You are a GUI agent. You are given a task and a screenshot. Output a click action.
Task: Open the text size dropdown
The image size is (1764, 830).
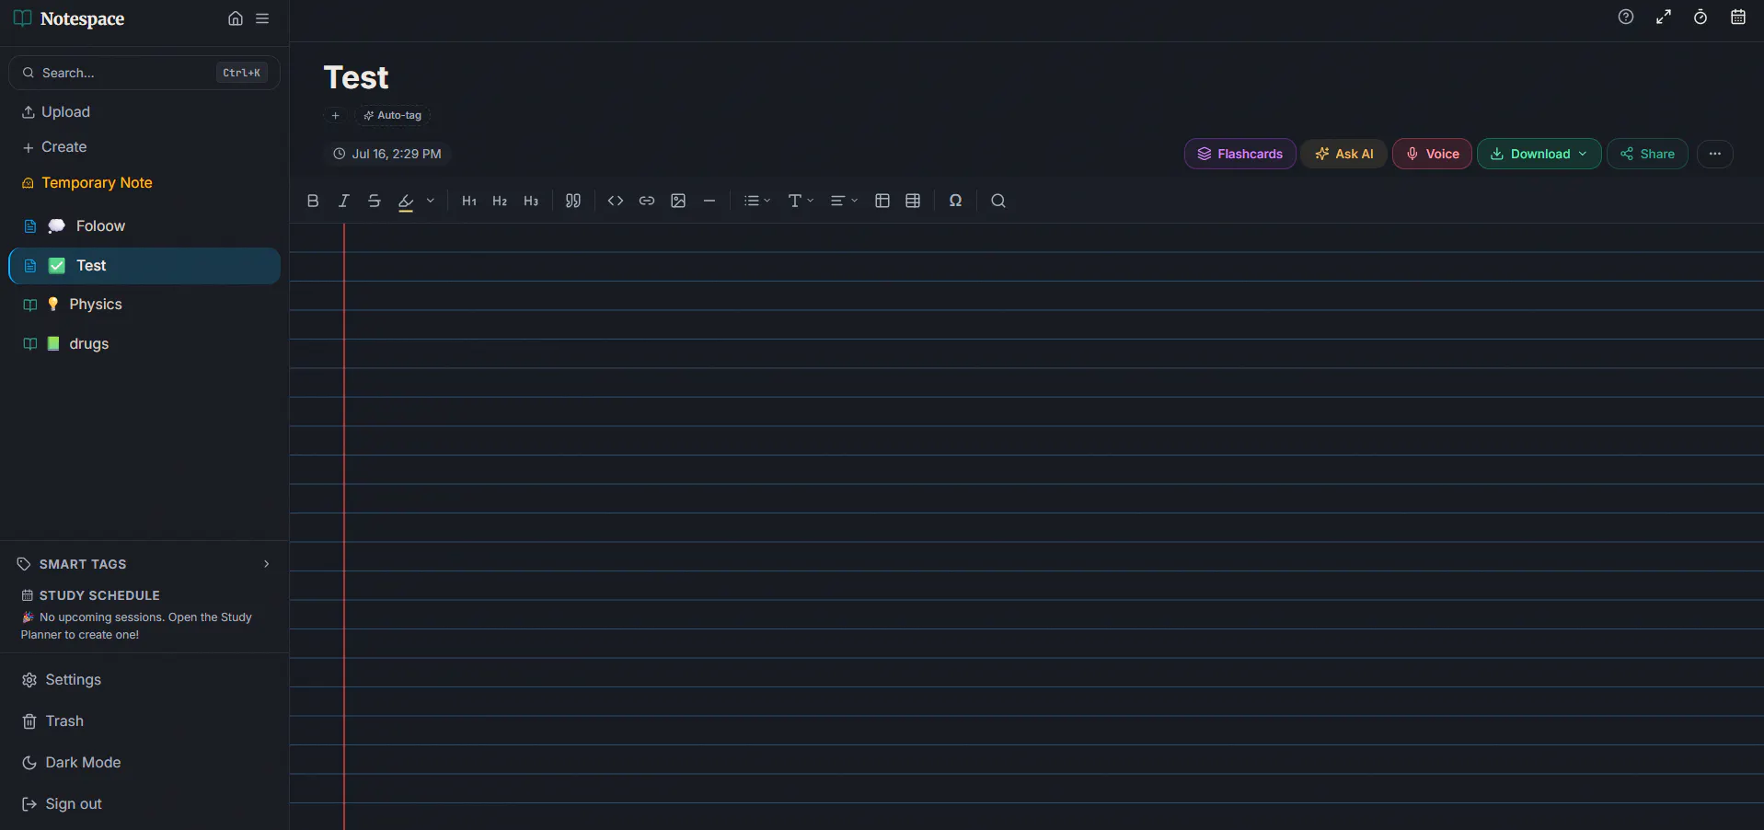pos(801,201)
